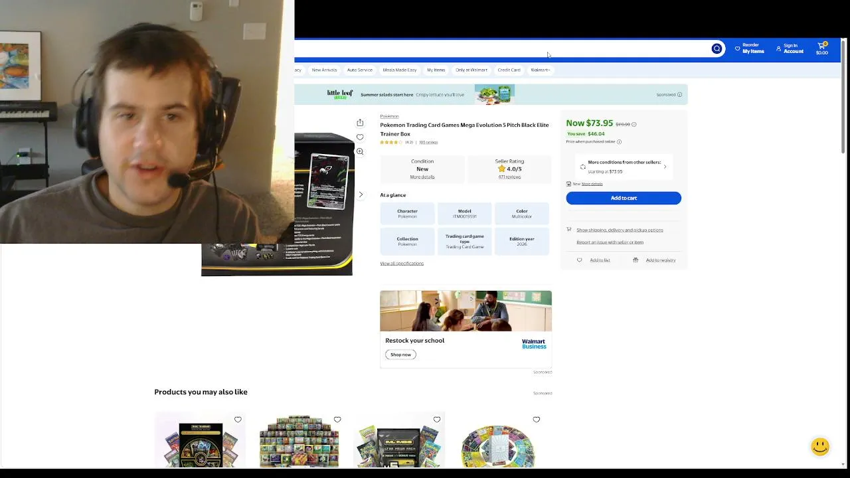The width and height of the screenshot is (850, 478).
Task: Open More details under Condition New
Action: click(x=422, y=177)
